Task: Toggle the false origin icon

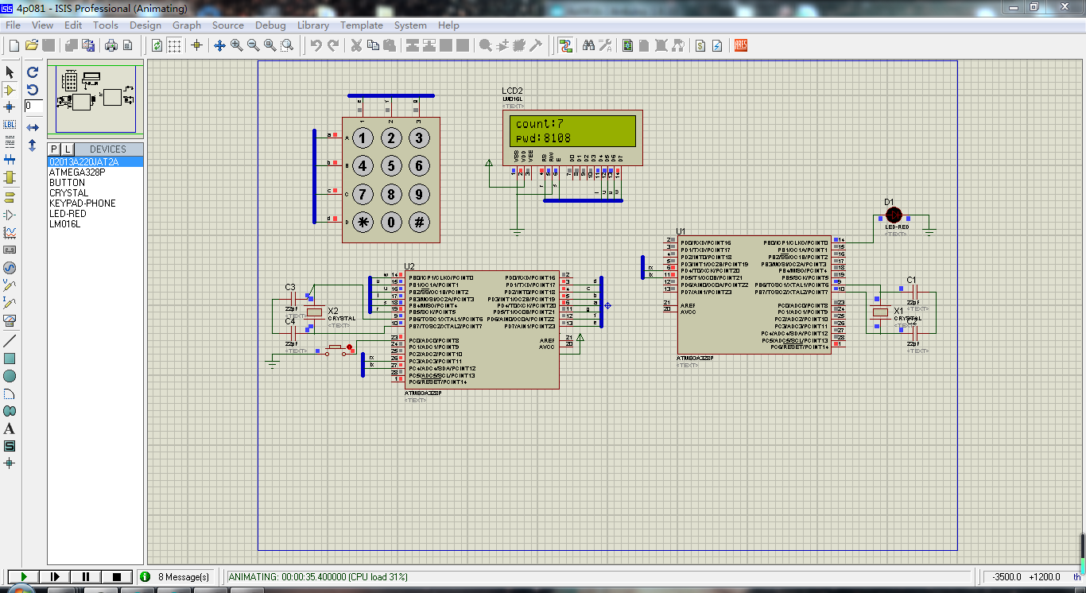Action: pyautogui.click(x=196, y=45)
